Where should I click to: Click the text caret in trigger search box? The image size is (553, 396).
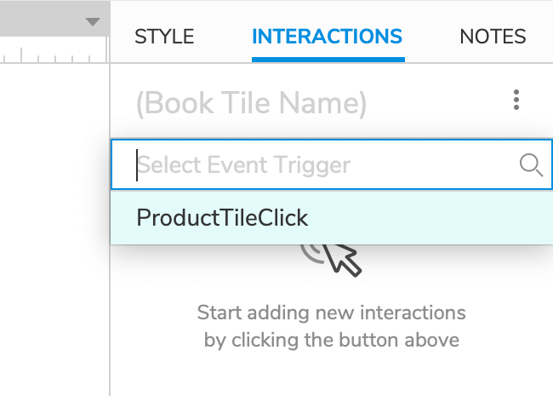[x=137, y=165]
